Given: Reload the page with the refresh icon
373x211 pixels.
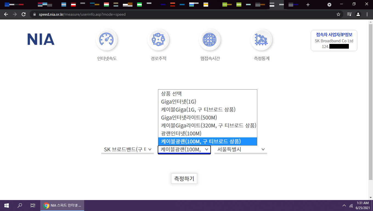Looking at the screenshot, I should point(24,14).
